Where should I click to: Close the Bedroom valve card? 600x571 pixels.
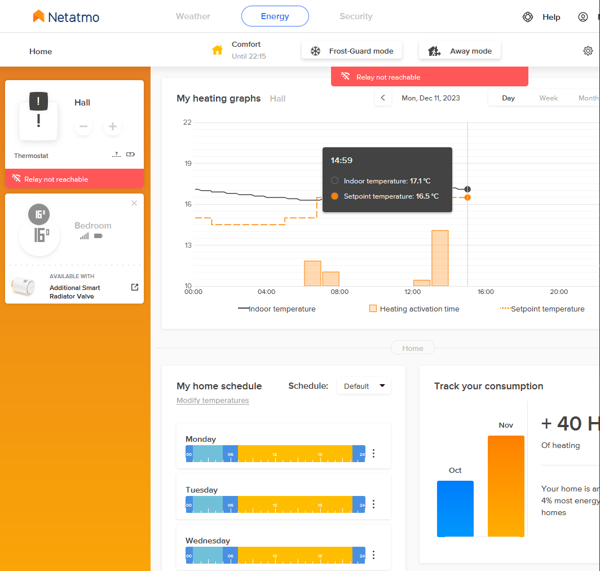pos(134,203)
